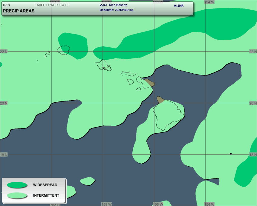
Task: Click the 012HR forecast hour label
Action: click(179, 6)
